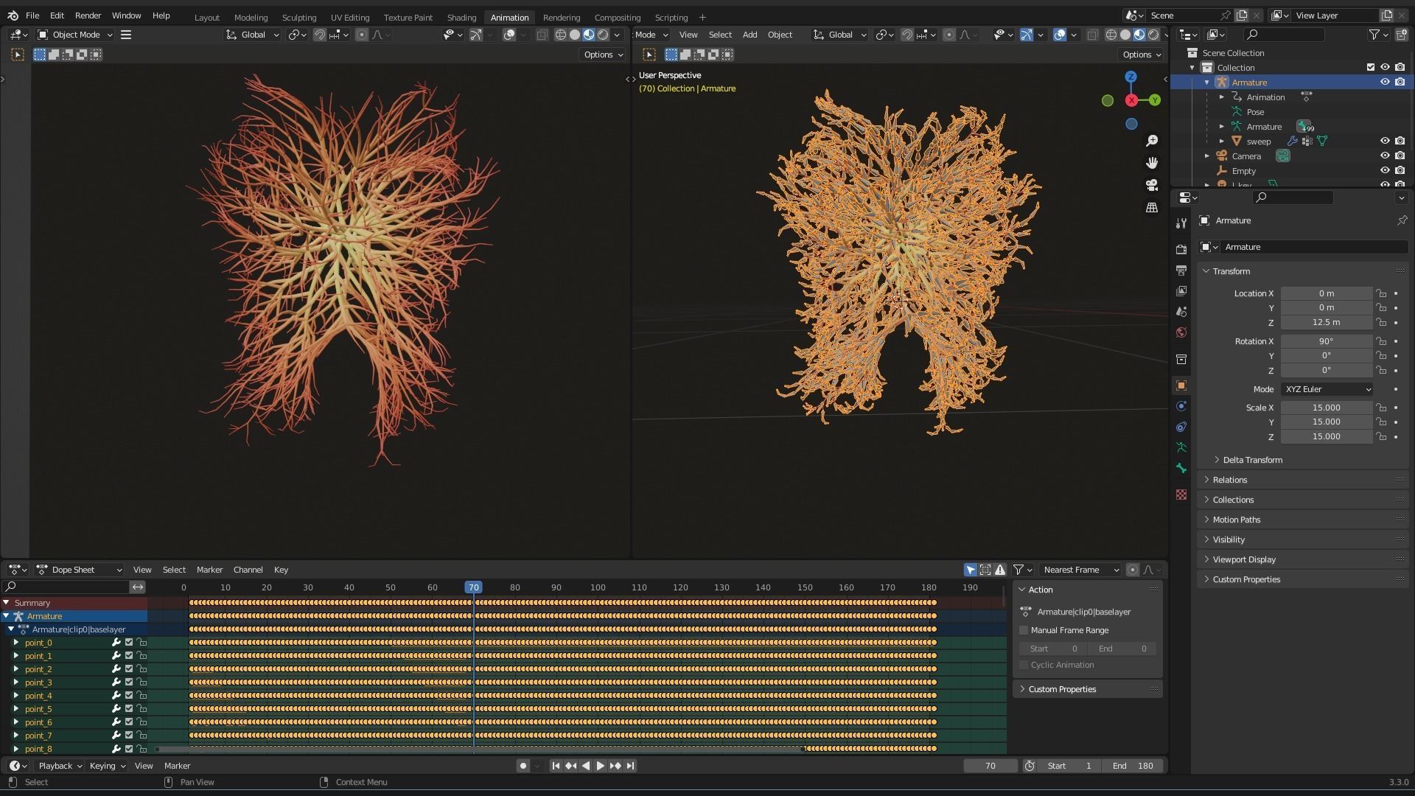1415x796 pixels.
Task: Uncheck the point_0 channel modifier checkbox
Action: [x=129, y=643]
